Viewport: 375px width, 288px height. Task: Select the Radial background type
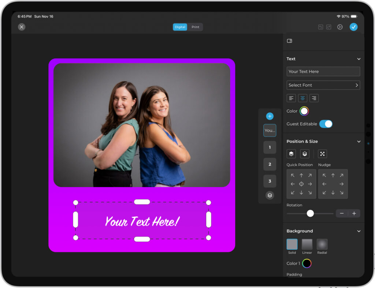pyautogui.click(x=322, y=244)
